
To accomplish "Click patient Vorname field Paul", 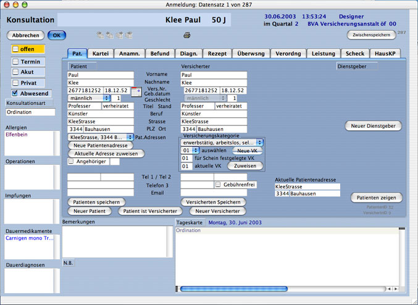I will click(101, 75).
